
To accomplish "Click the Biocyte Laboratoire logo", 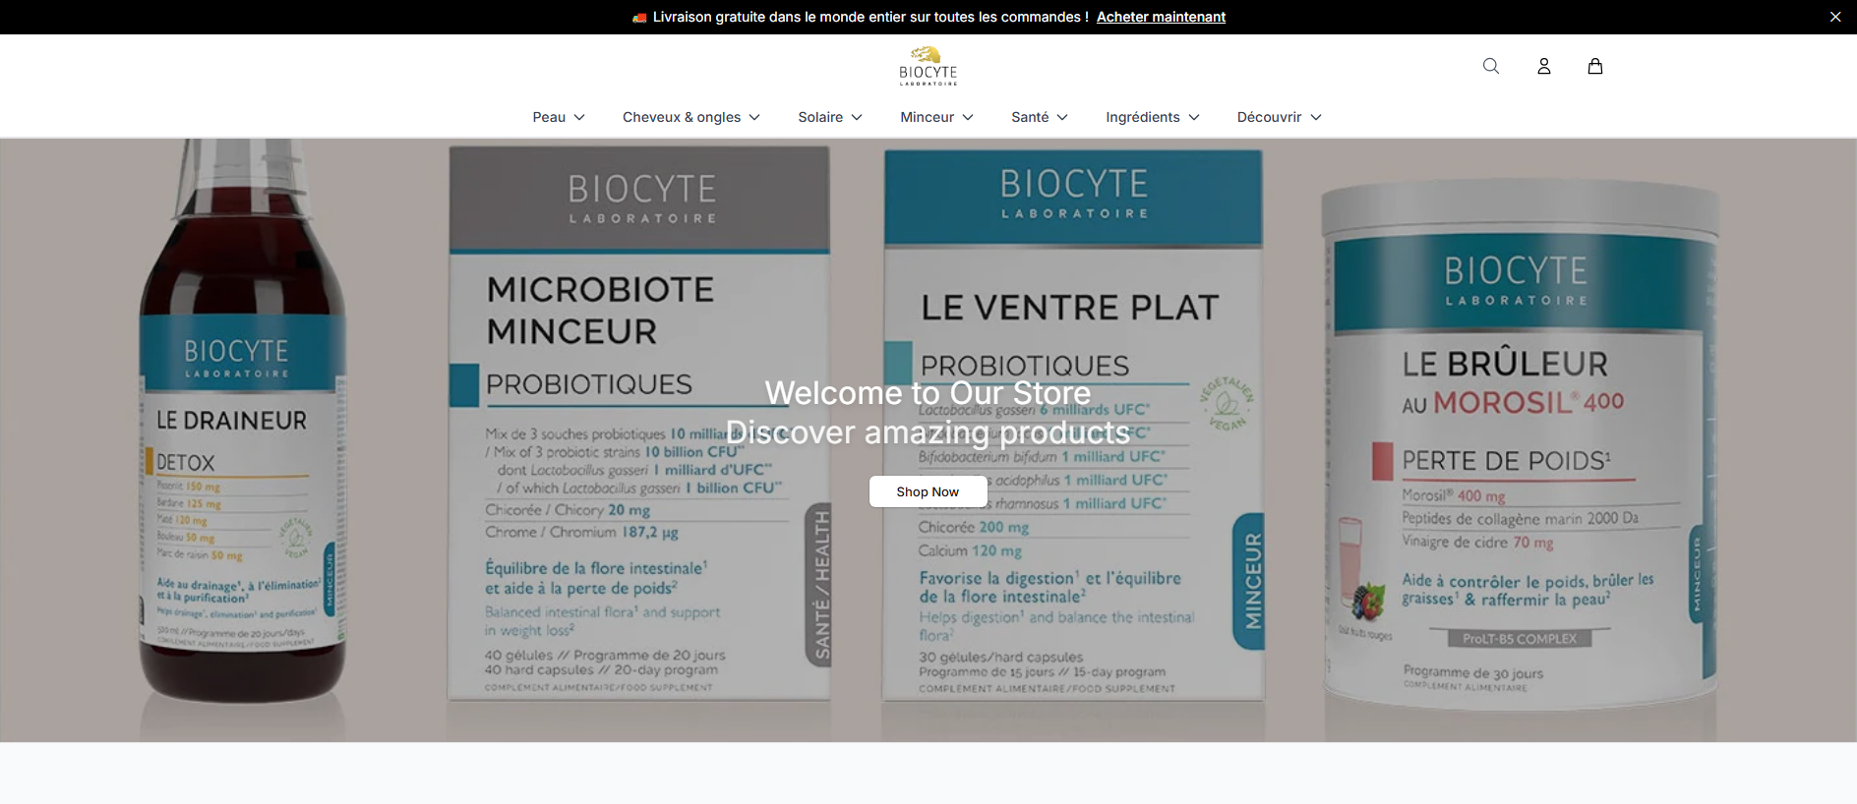I will tap(928, 66).
